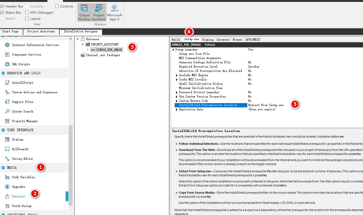Expand the Expiration Date property
This screenshot has height=215, width=363.
(177, 109)
